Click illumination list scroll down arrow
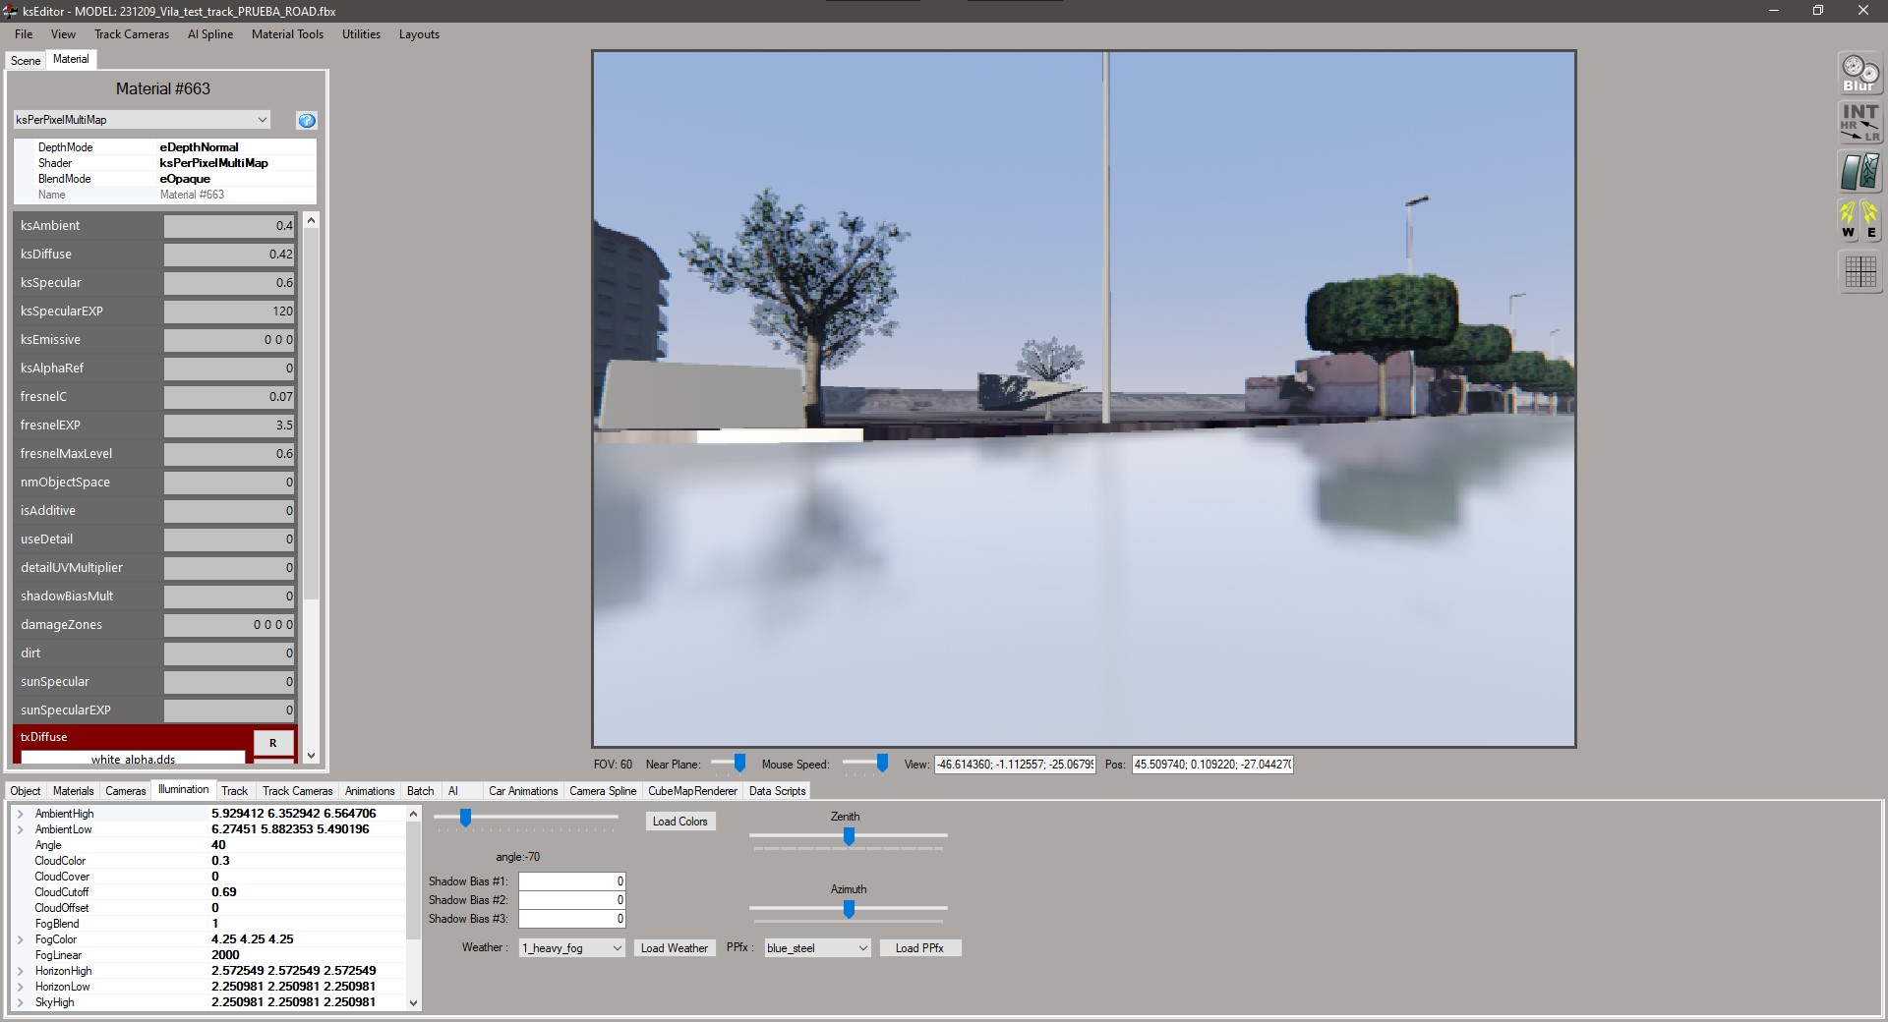1888x1022 pixels. click(x=413, y=1002)
